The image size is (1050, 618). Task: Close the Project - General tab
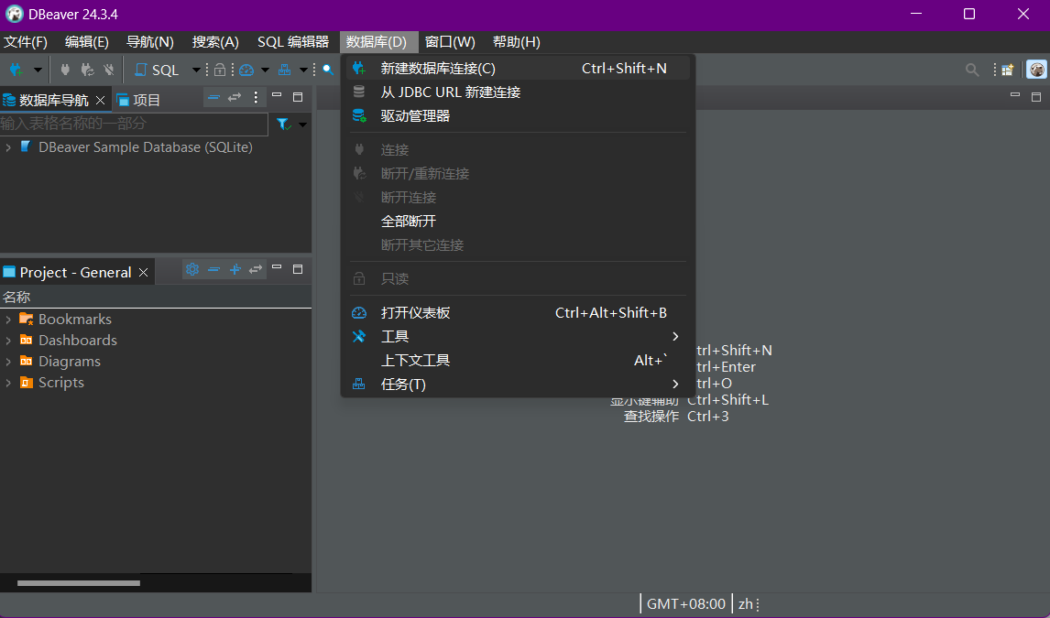pyautogui.click(x=143, y=272)
